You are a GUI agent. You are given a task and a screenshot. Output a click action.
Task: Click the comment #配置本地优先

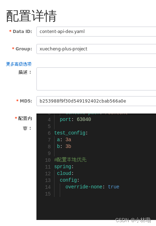(x=70, y=160)
